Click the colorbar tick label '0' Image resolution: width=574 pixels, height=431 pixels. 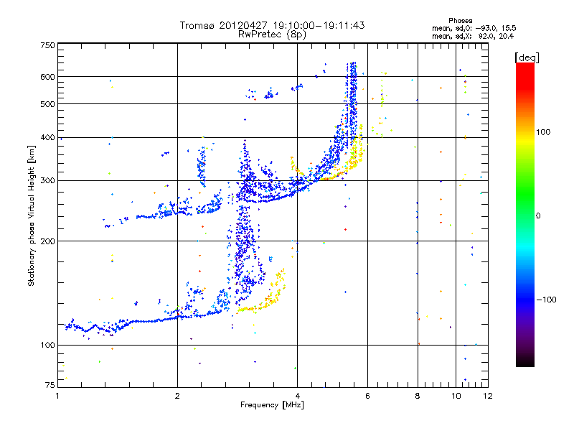tap(538, 216)
